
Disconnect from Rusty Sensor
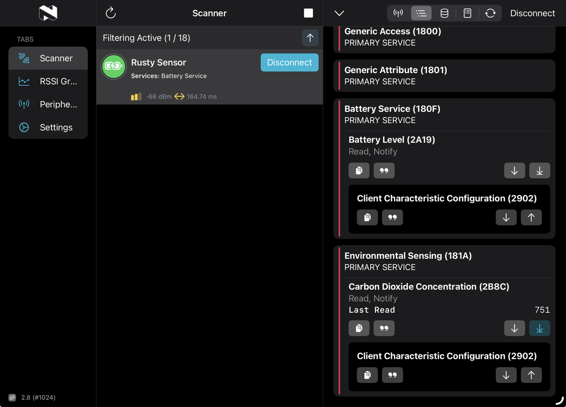tap(289, 62)
